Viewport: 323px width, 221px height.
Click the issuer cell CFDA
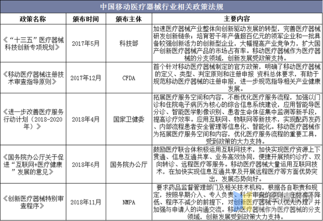point(129,78)
